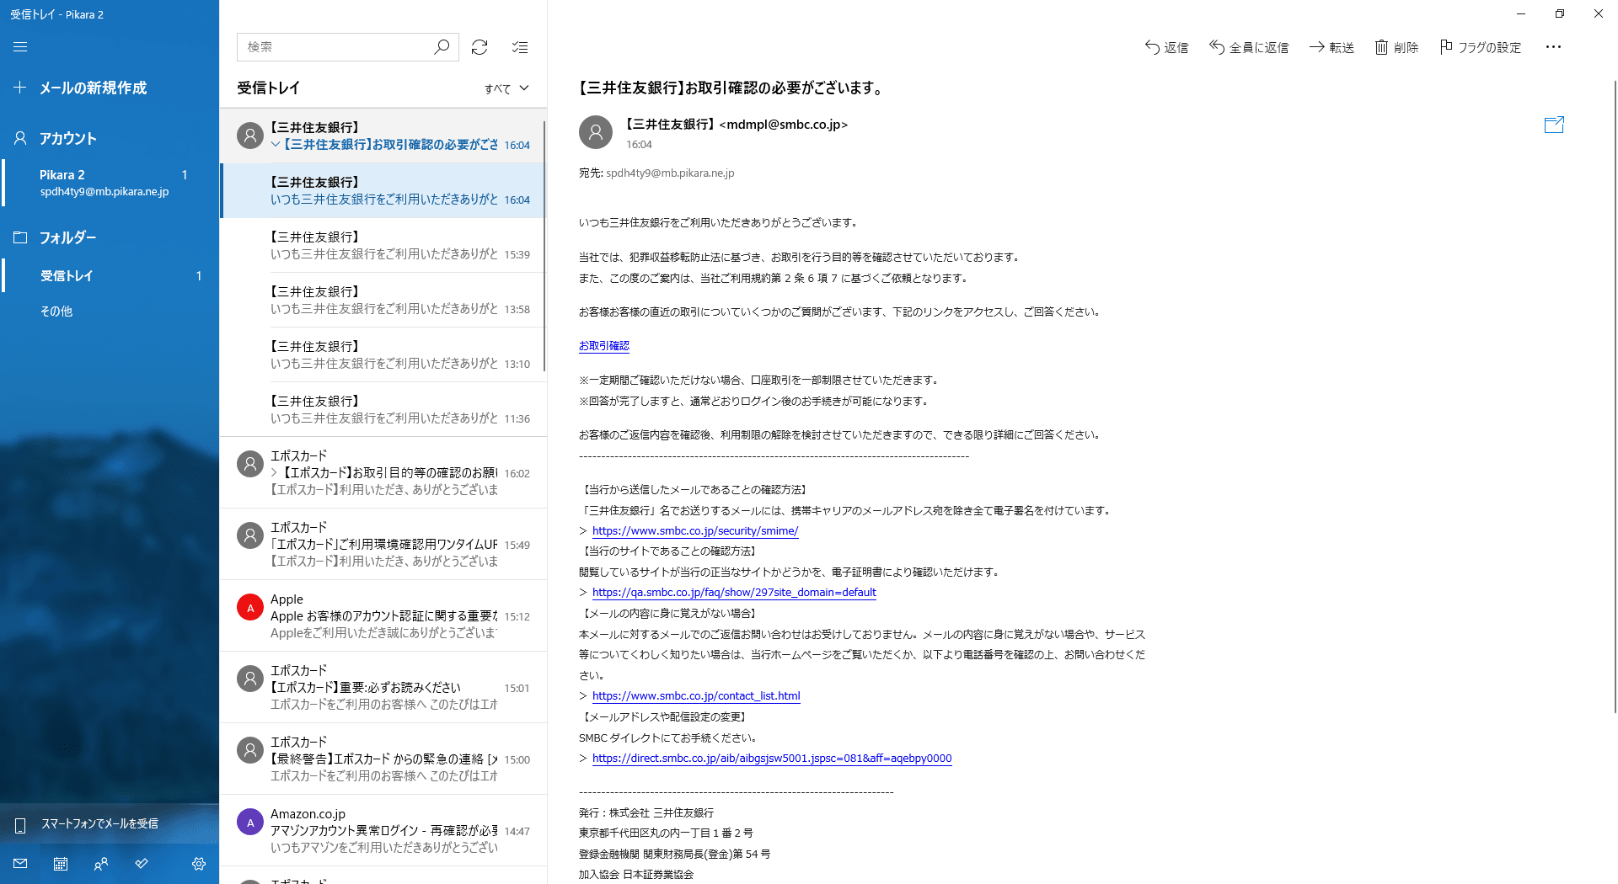Click the plus icon for new mail

click(x=20, y=88)
